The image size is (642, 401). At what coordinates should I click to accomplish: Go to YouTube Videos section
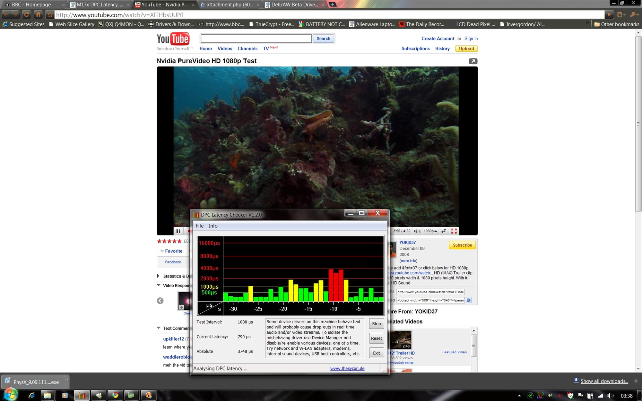tap(225, 49)
